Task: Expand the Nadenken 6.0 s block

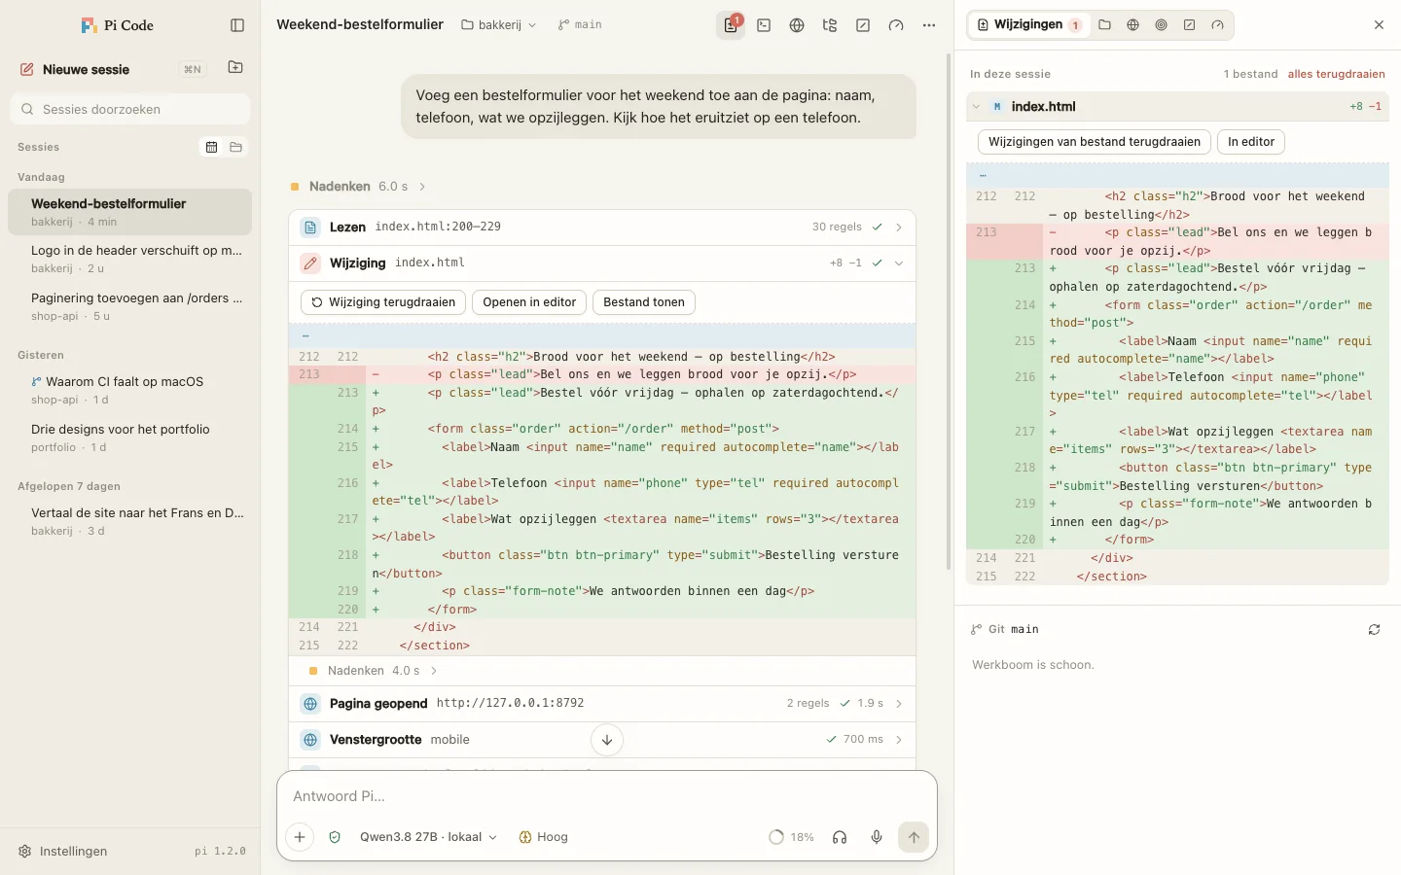Action: [358, 186]
